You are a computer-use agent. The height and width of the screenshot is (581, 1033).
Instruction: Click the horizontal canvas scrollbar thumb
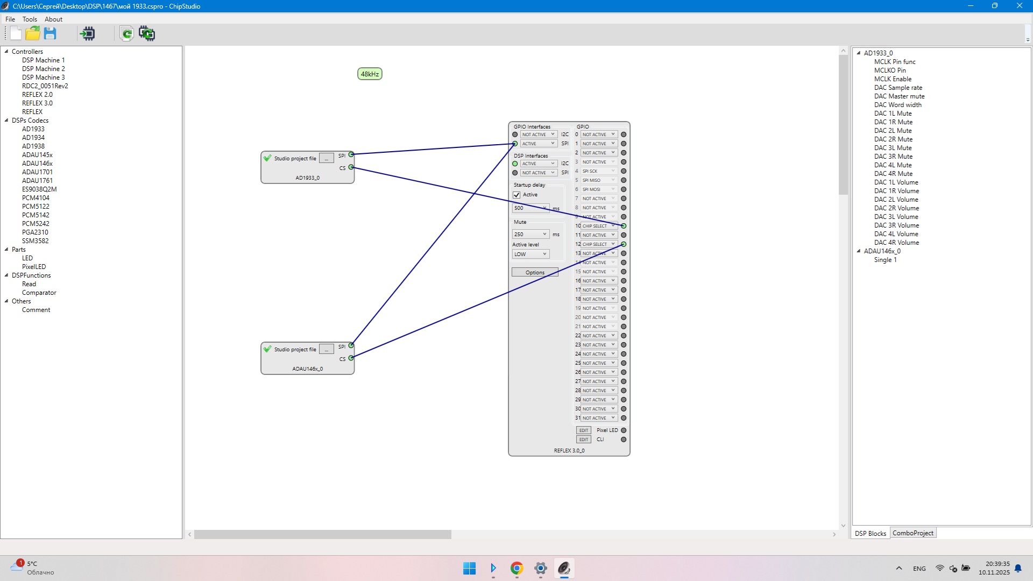pos(323,534)
